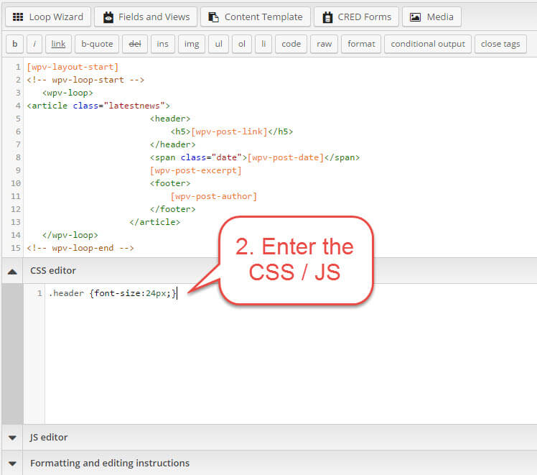Click line number 1 in CSS editor gutter

pos(39,293)
